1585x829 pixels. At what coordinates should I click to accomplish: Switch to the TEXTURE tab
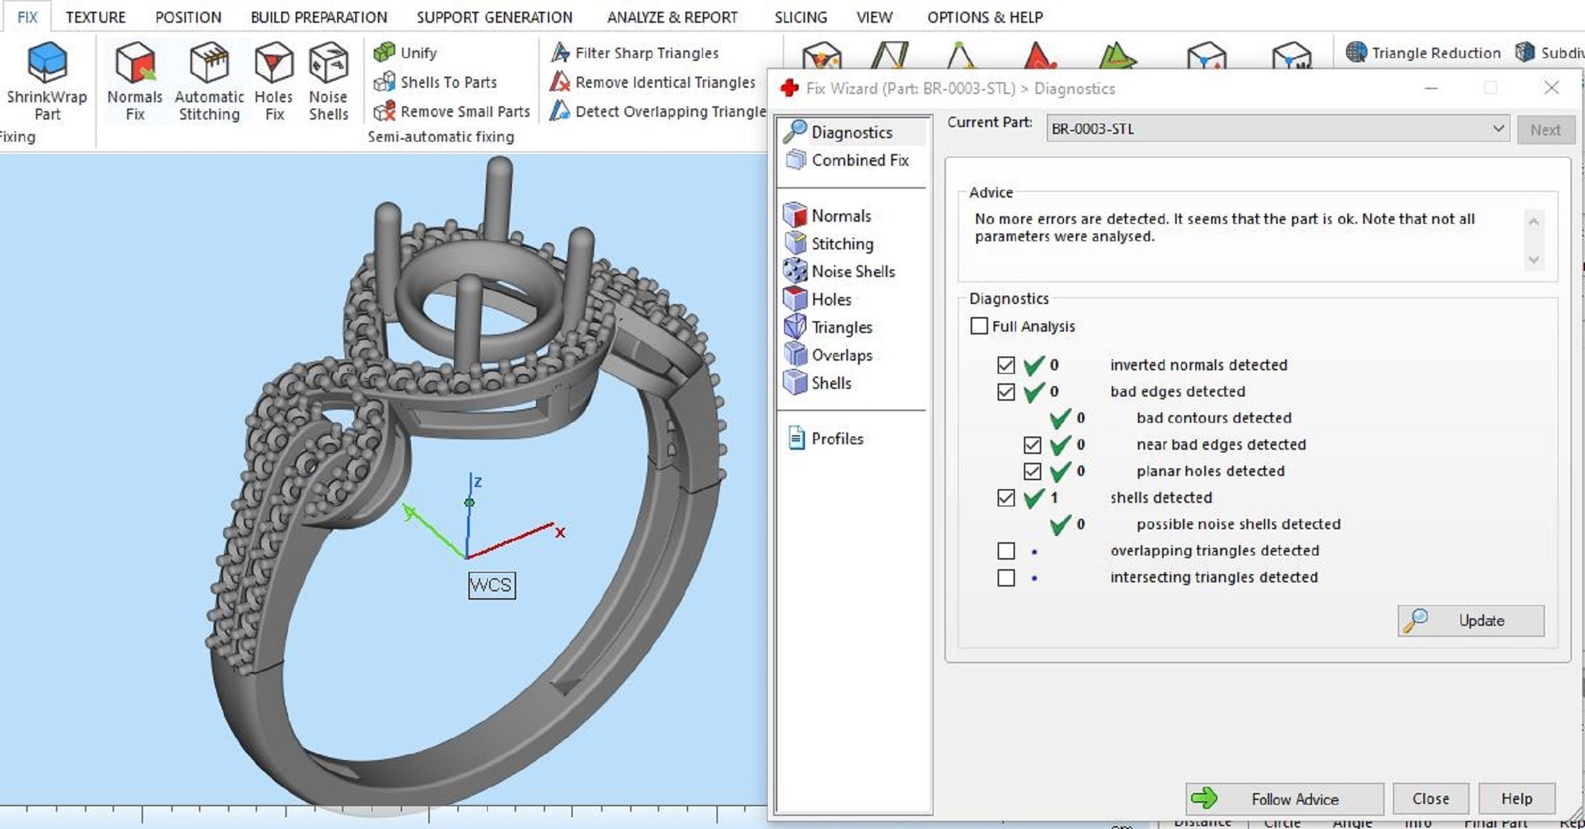95,17
